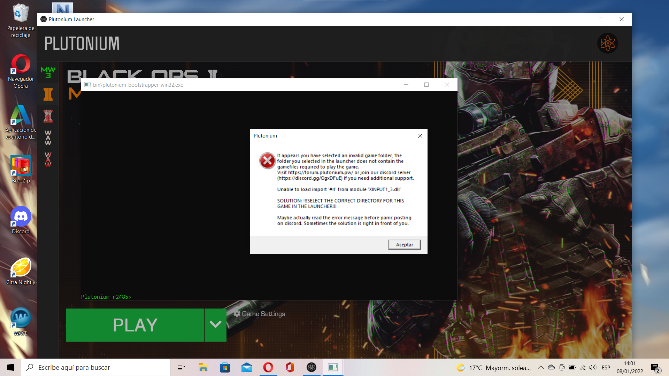Click the taskbar search box
This screenshot has height=376, width=669.
[x=96, y=367]
